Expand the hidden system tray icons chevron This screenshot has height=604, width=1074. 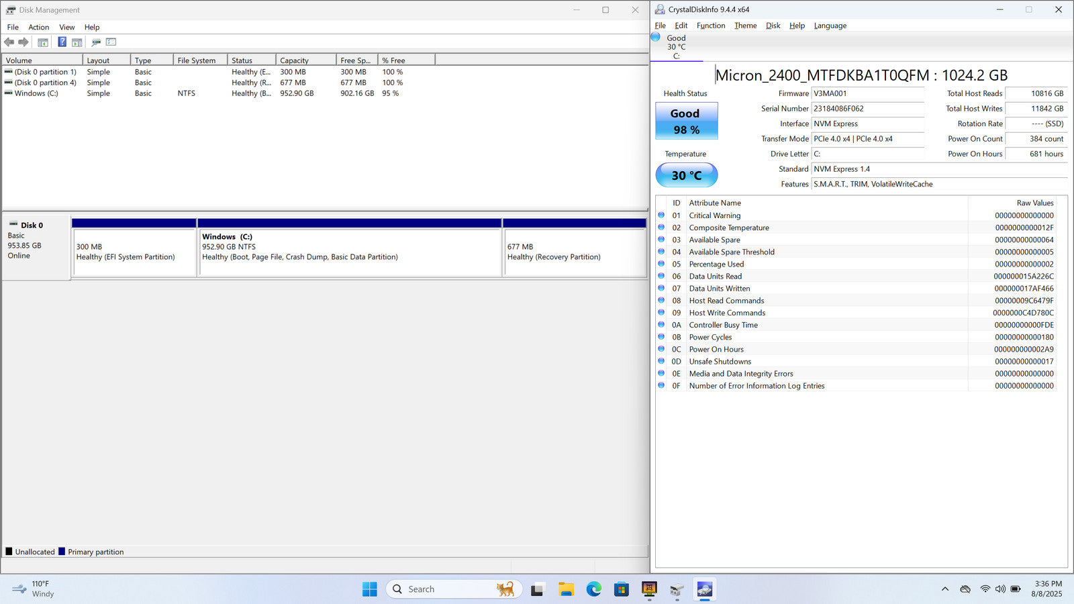(x=945, y=589)
